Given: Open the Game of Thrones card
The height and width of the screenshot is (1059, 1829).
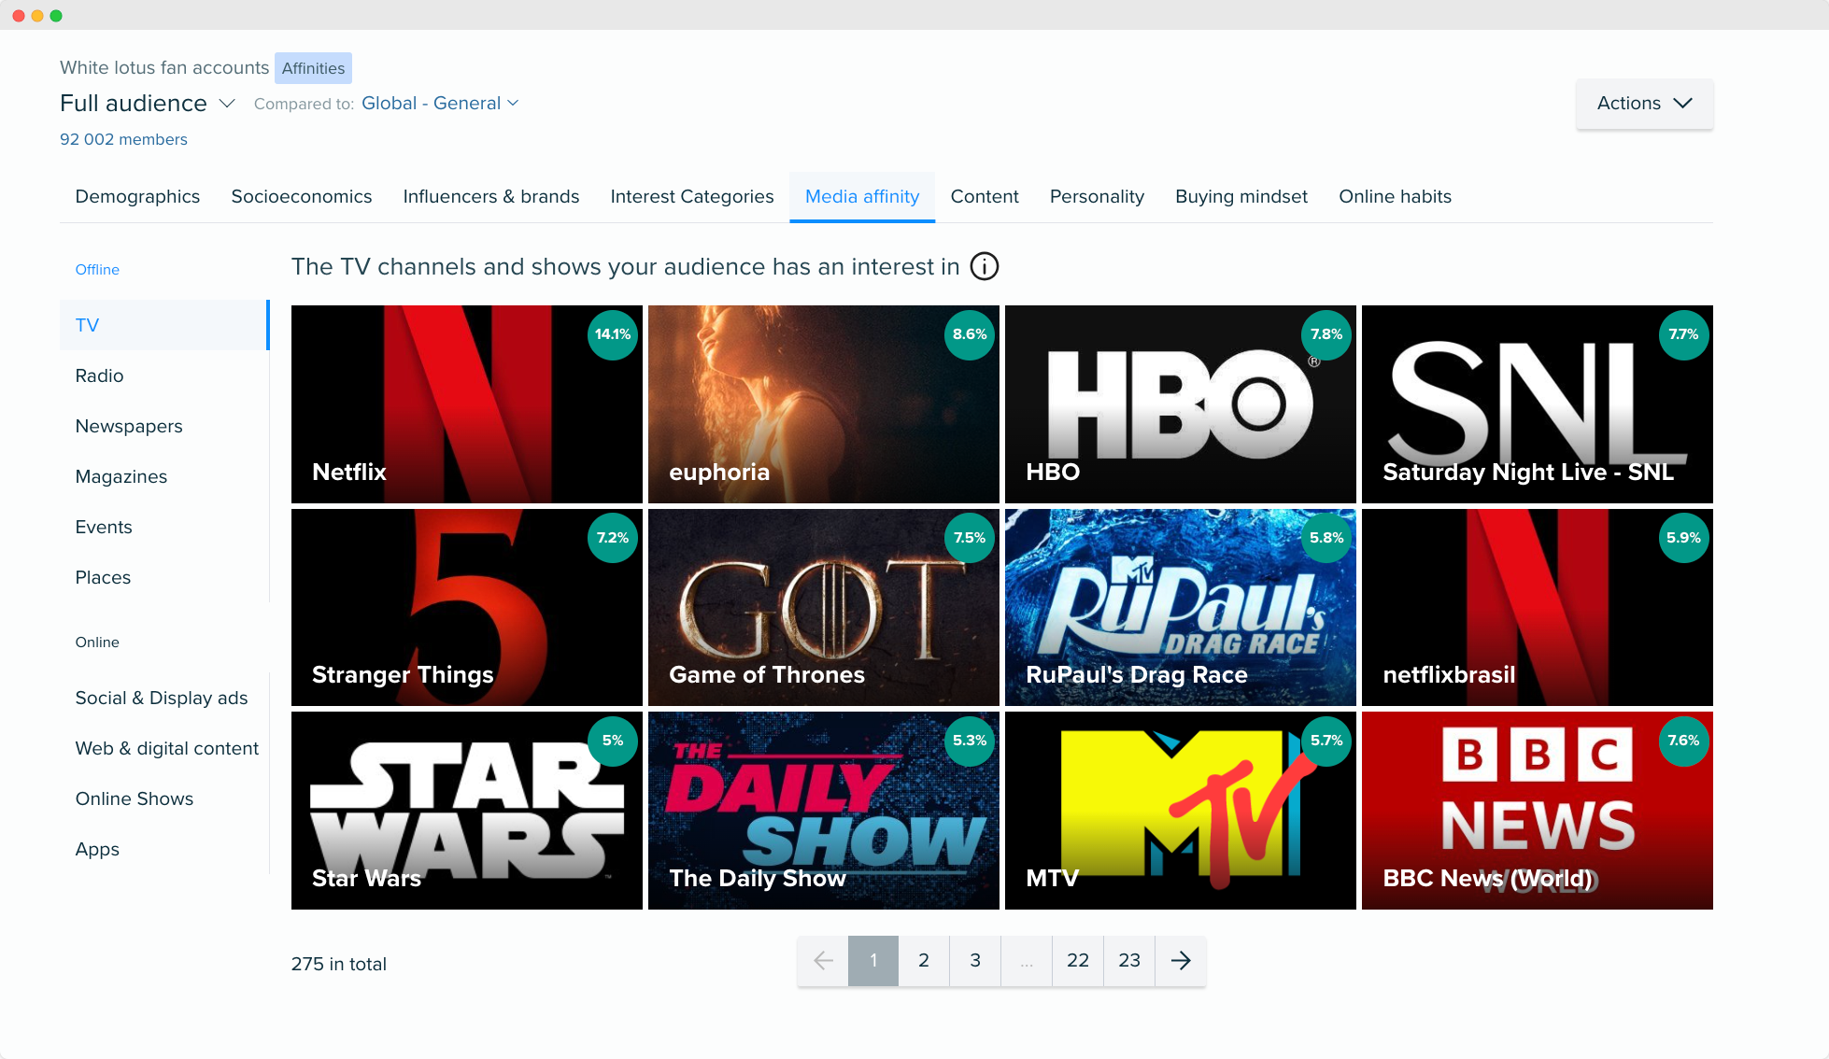Looking at the screenshot, I should pyautogui.click(x=824, y=607).
